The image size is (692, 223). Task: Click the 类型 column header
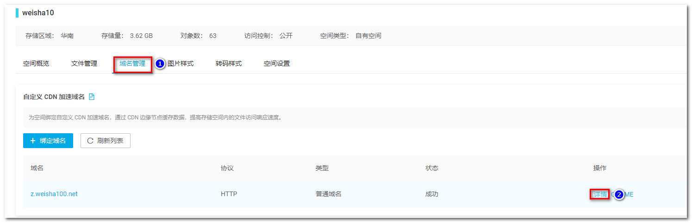pos(322,168)
